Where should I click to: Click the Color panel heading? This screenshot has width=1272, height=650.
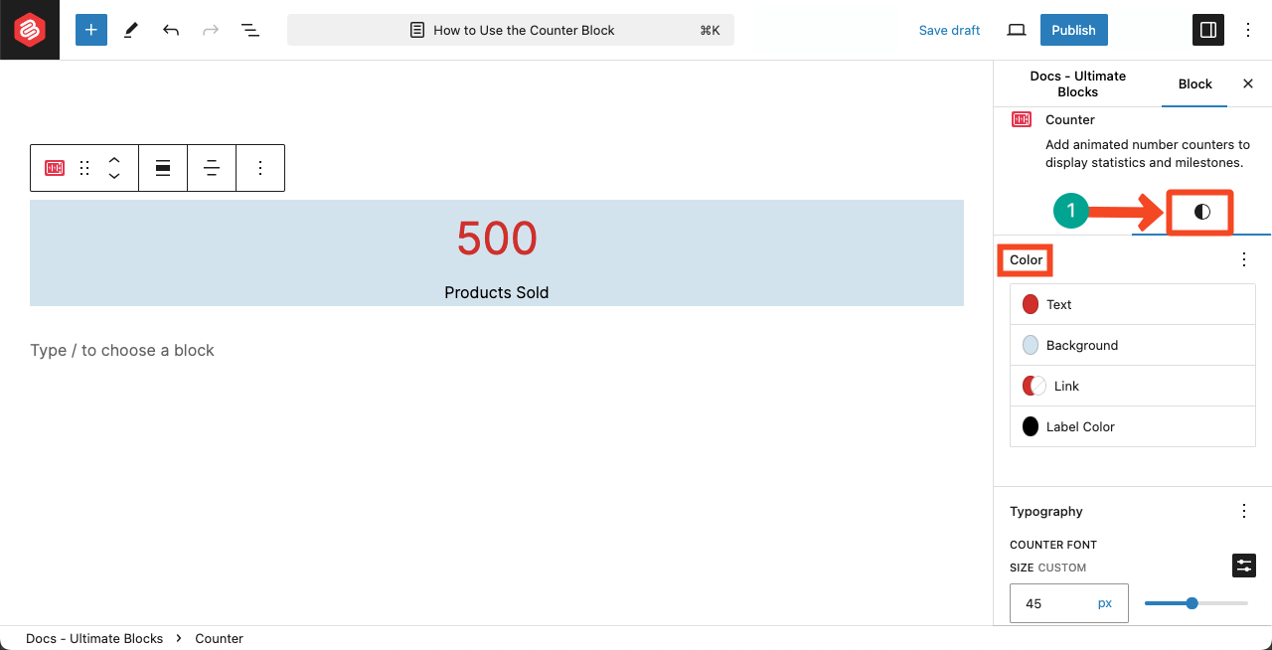pyautogui.click(x=1027, y=260)
